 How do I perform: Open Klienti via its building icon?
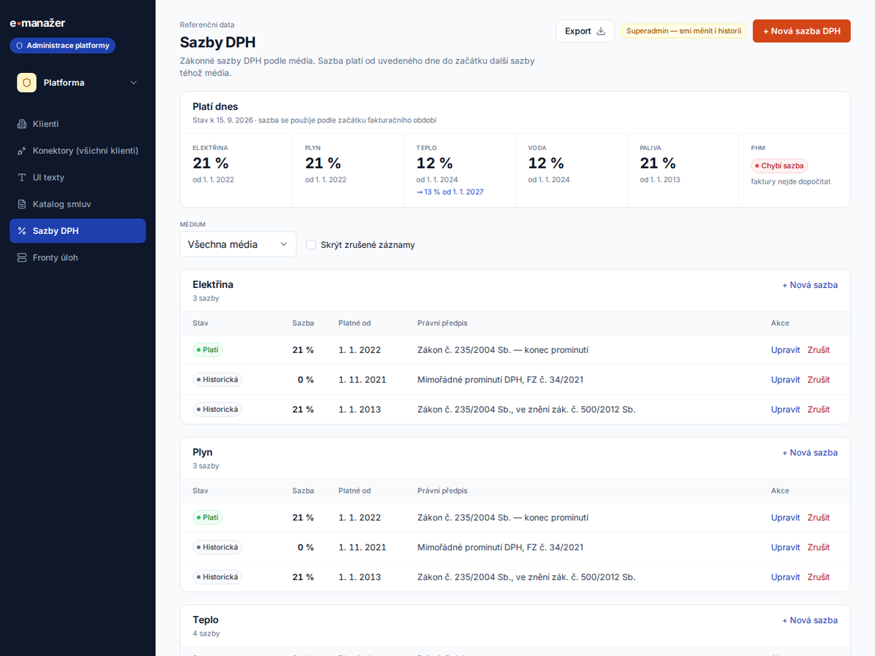coord(22,124)
